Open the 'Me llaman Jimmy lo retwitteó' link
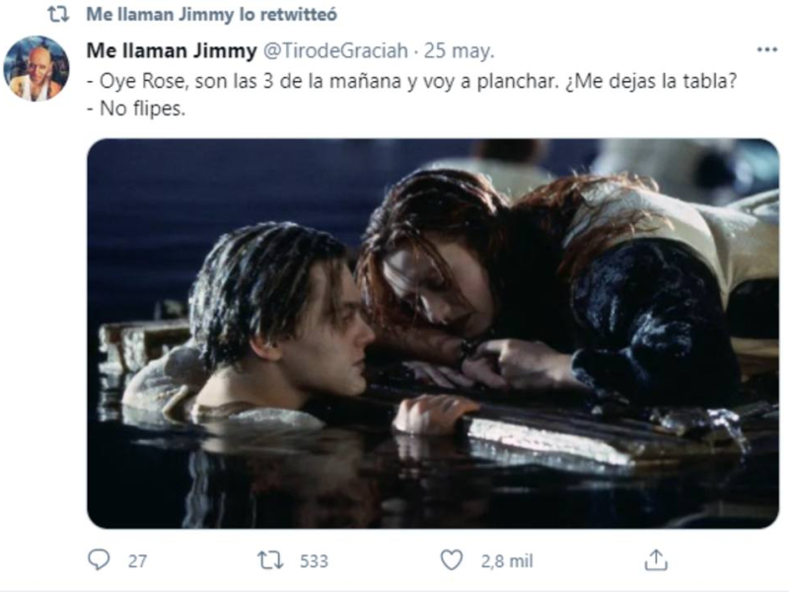The image size is (789, 592). [x=208, y=15]
